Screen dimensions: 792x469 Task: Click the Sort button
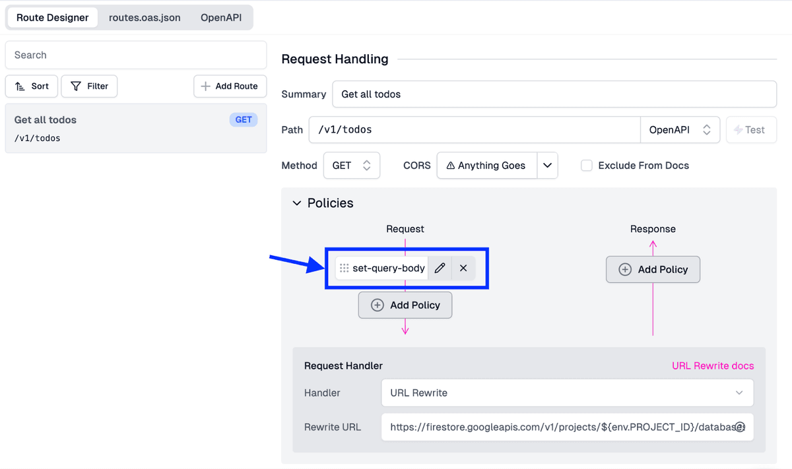(x=32, y=86)
